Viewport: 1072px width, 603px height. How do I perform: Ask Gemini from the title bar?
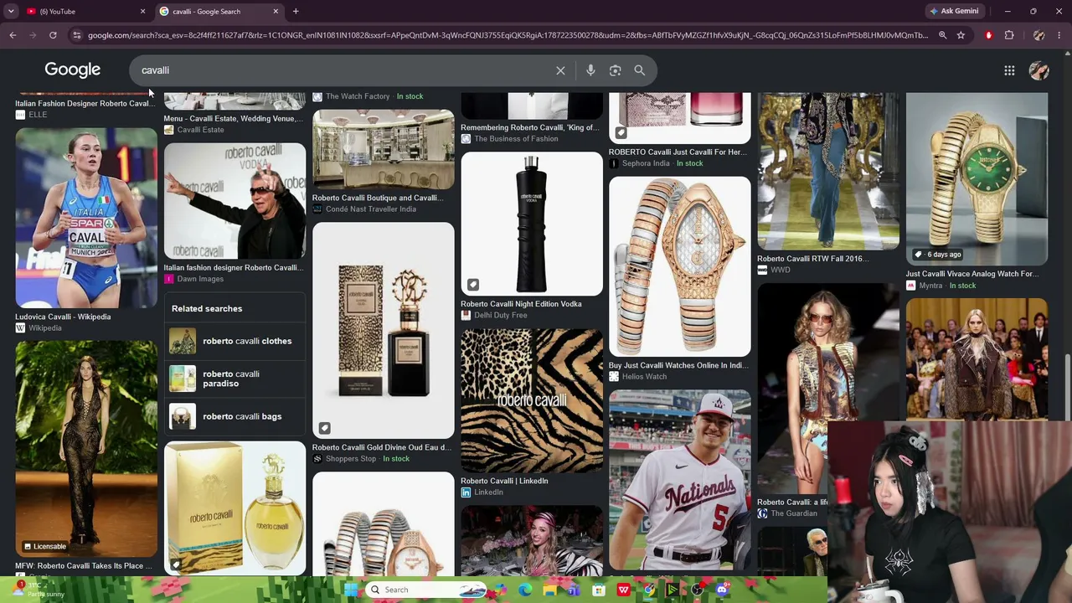tap(954, 11)
